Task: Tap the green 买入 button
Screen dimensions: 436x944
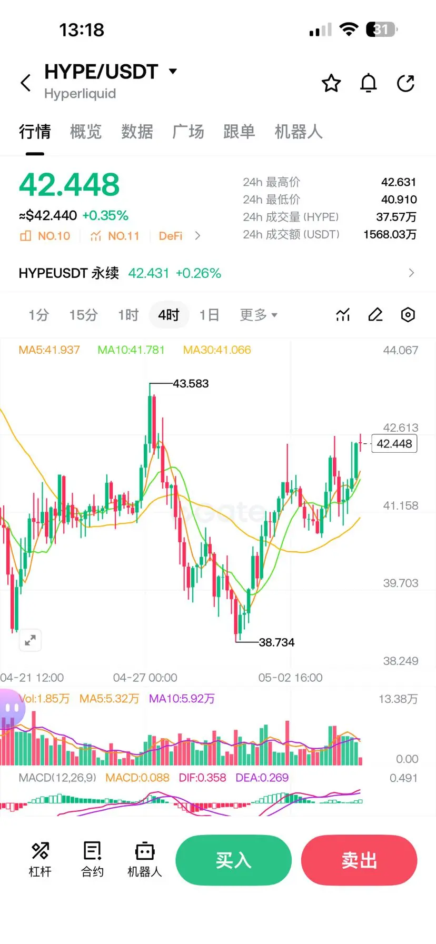Action: point(233,860)
